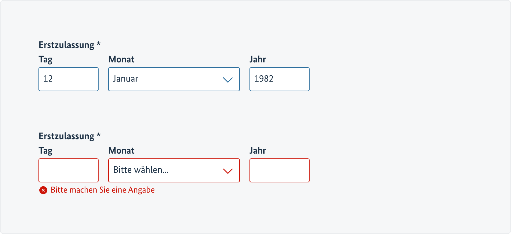Click the asterisk next to the first Erstzulassung label
The image size is (511, 234).
pos(99,44)
